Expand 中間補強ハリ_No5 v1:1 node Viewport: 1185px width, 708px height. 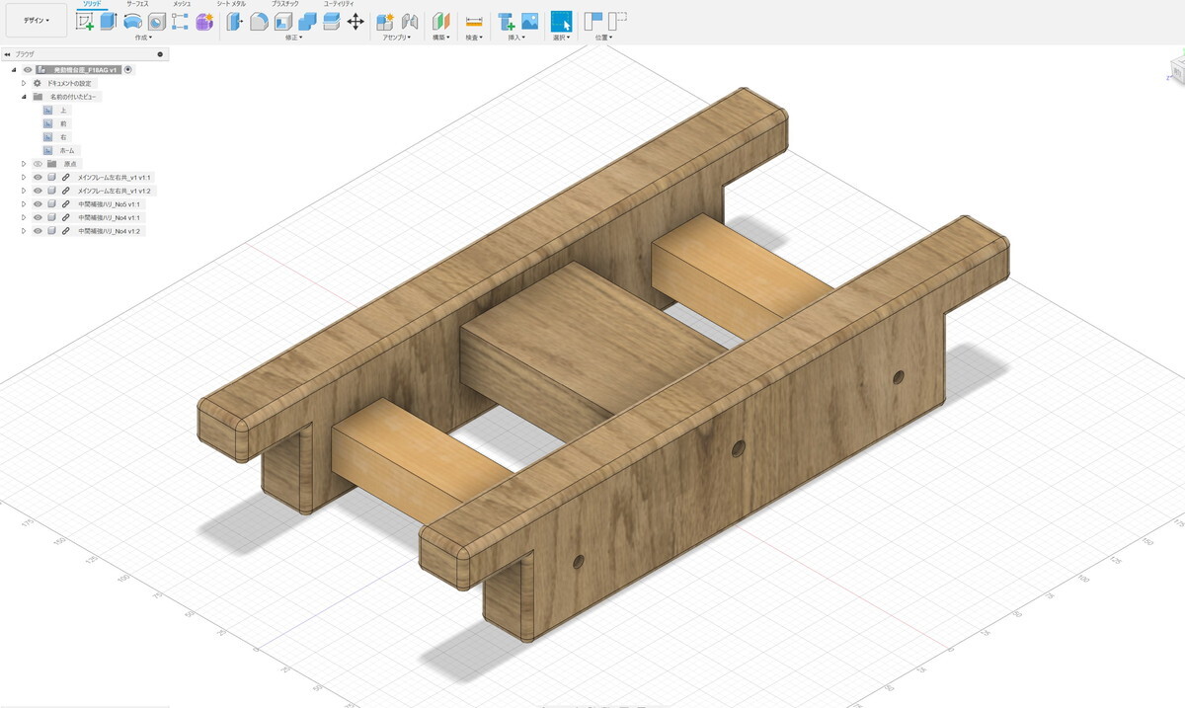coord(24,204)
